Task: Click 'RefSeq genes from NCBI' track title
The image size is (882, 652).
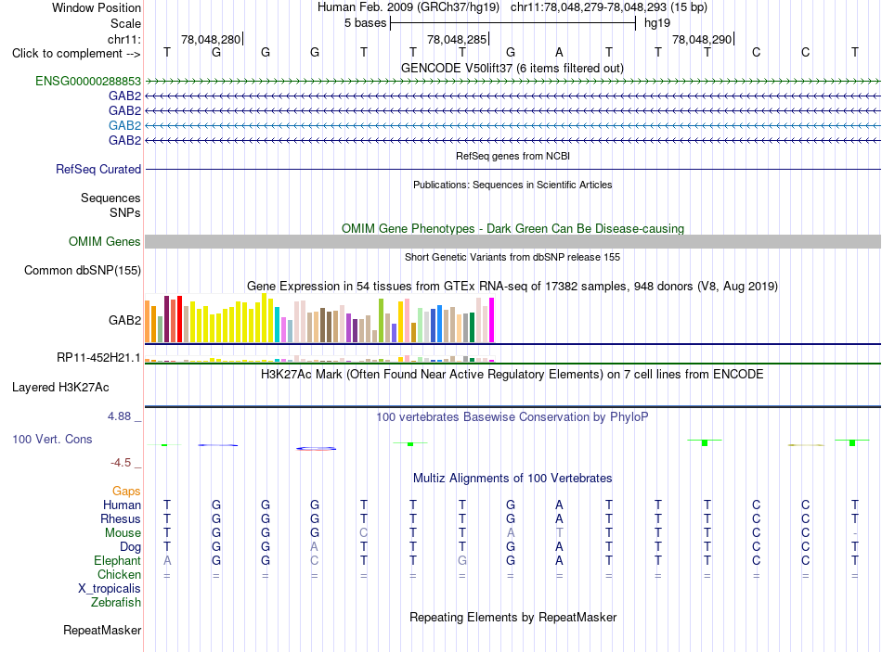Action: coord(512,156)
